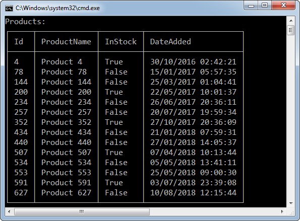Minimize the cmd.exe window
The height and width of the screenshot is (221, 300).
(x=251, y=6)
